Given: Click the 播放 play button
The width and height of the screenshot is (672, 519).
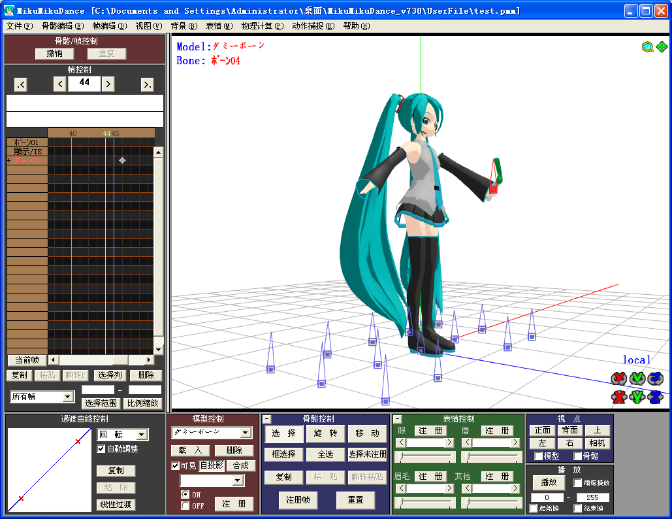Looking at the screenshot, I should tap(549, 482).
